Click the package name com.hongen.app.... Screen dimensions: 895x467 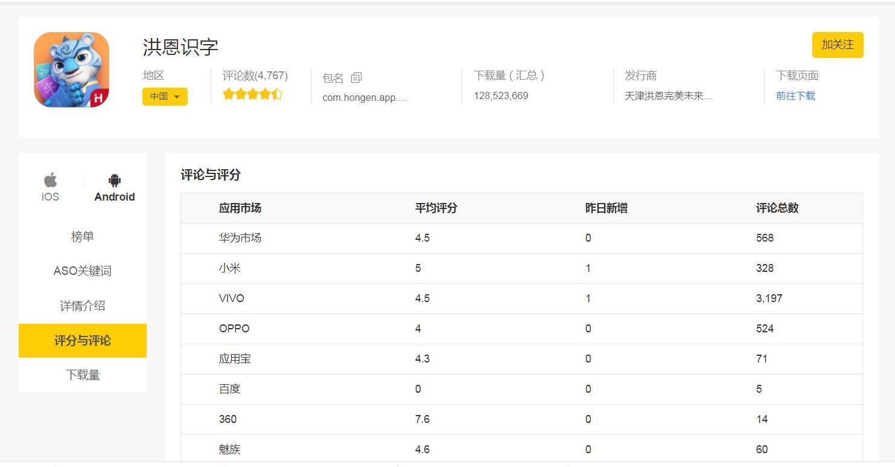tap(365, 97)
